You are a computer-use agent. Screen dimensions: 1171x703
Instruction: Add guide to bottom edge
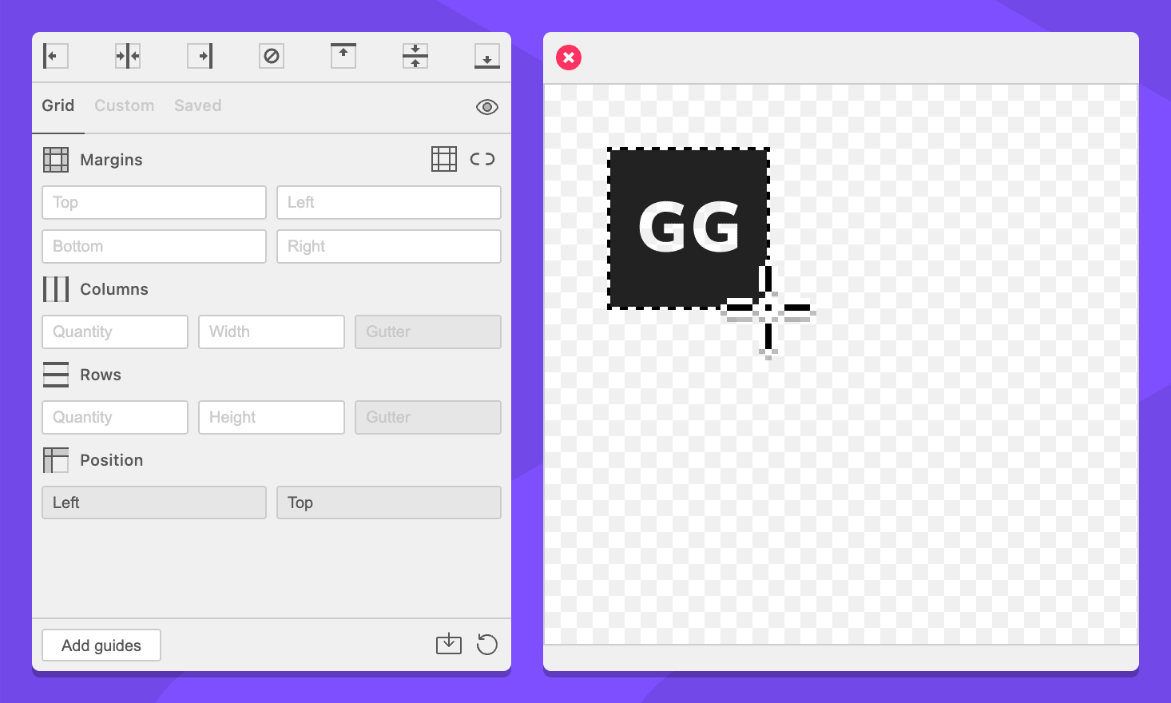(487, 56)
